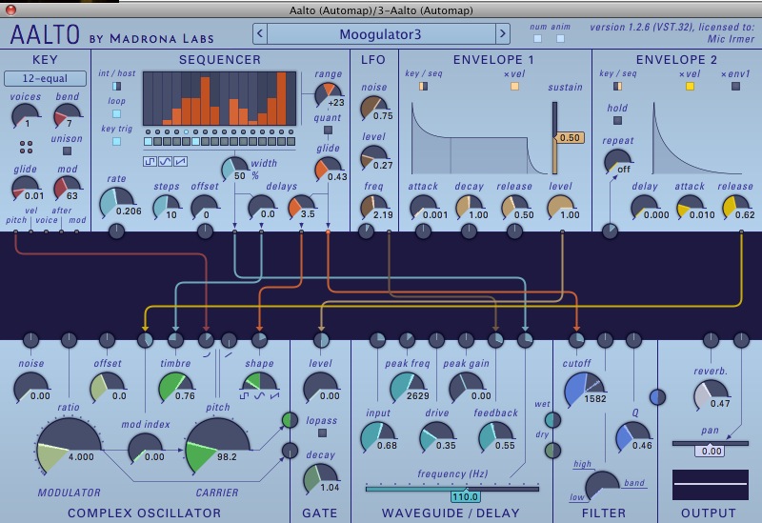Toggle Envelope 1 key / seq switch
This screenshot has height=523, width=762.
(423, 86)
